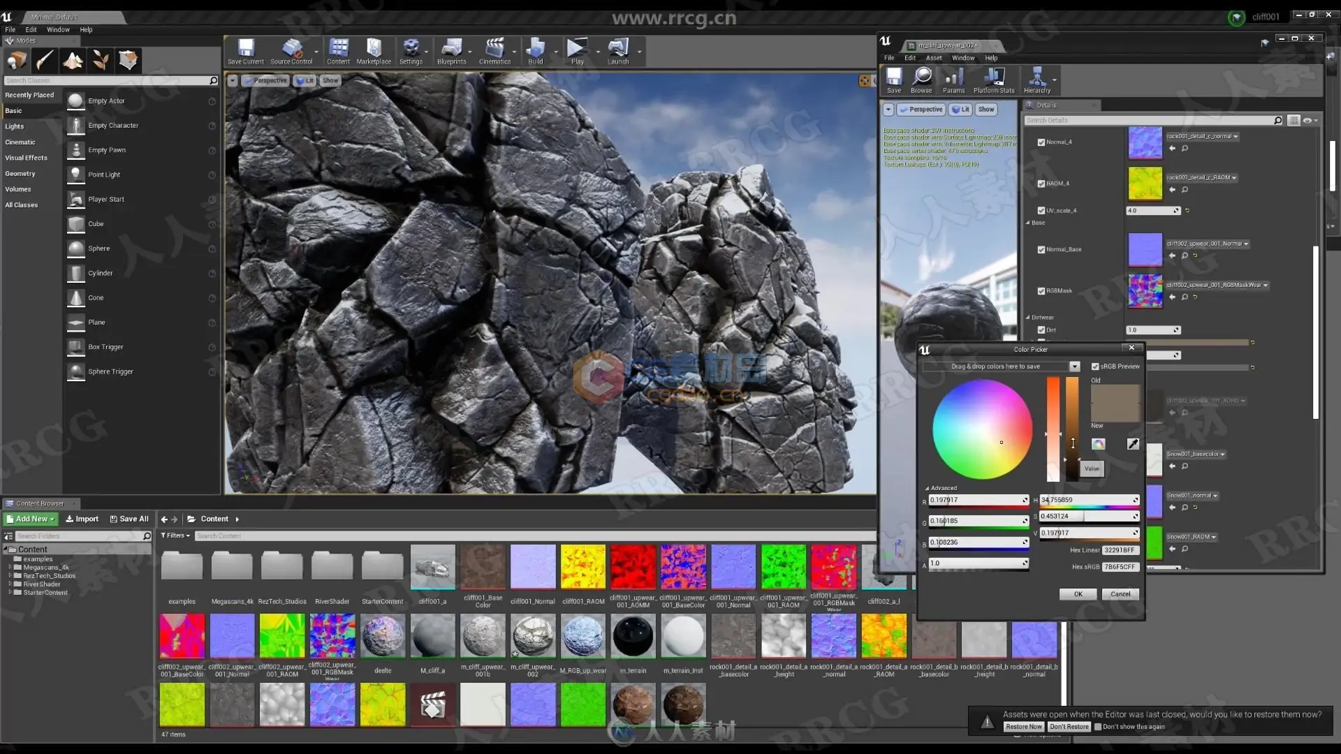Image resolution: width=1341 pixels, height=754 pixels.
Task: Click Save All in Content Browser
Action: [129, 519]
